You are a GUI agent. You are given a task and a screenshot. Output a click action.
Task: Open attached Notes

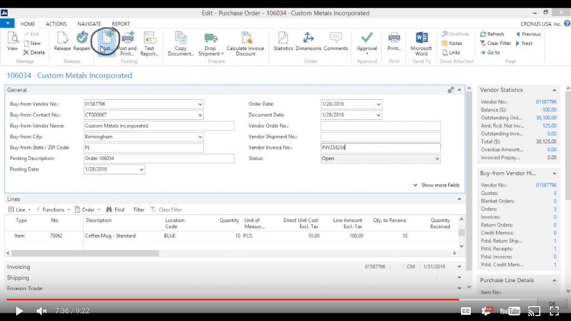click(452, 43)
